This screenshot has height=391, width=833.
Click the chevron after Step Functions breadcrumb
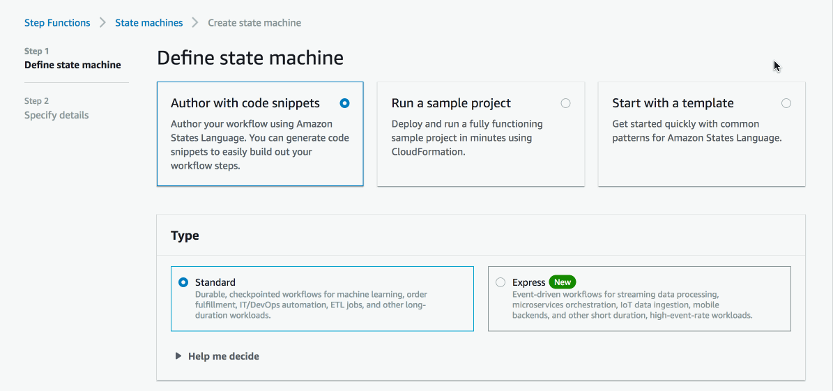[102, 23]
